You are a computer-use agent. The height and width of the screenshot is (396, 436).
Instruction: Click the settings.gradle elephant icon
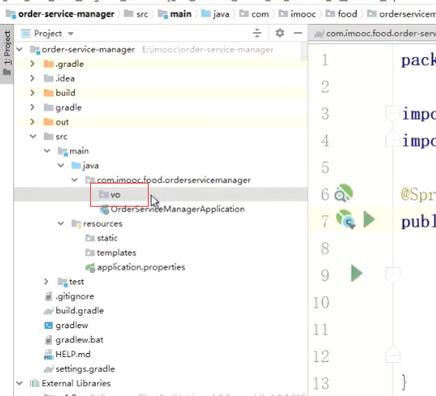(x=49, y=369)
